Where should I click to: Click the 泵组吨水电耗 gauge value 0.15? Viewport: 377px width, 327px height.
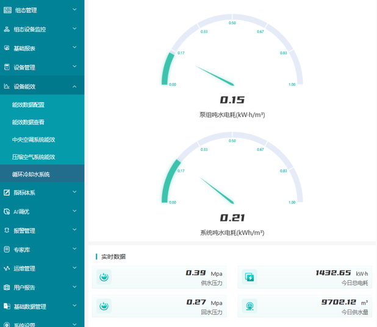tap(232, 100)
